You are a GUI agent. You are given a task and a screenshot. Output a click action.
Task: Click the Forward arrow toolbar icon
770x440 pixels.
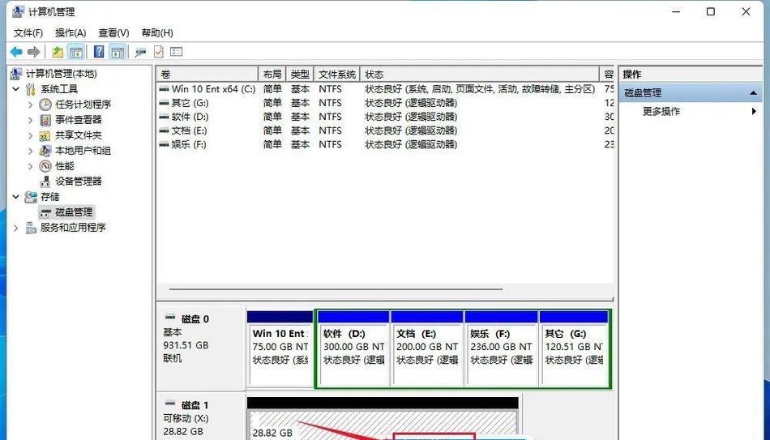pos(34,52)
